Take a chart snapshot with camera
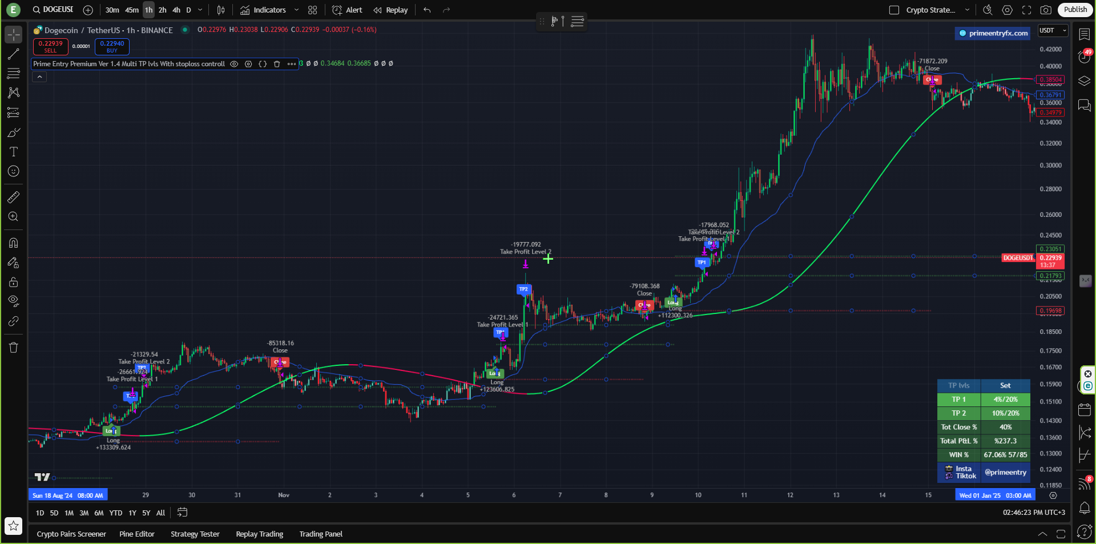 click(x=1046, y=10)
